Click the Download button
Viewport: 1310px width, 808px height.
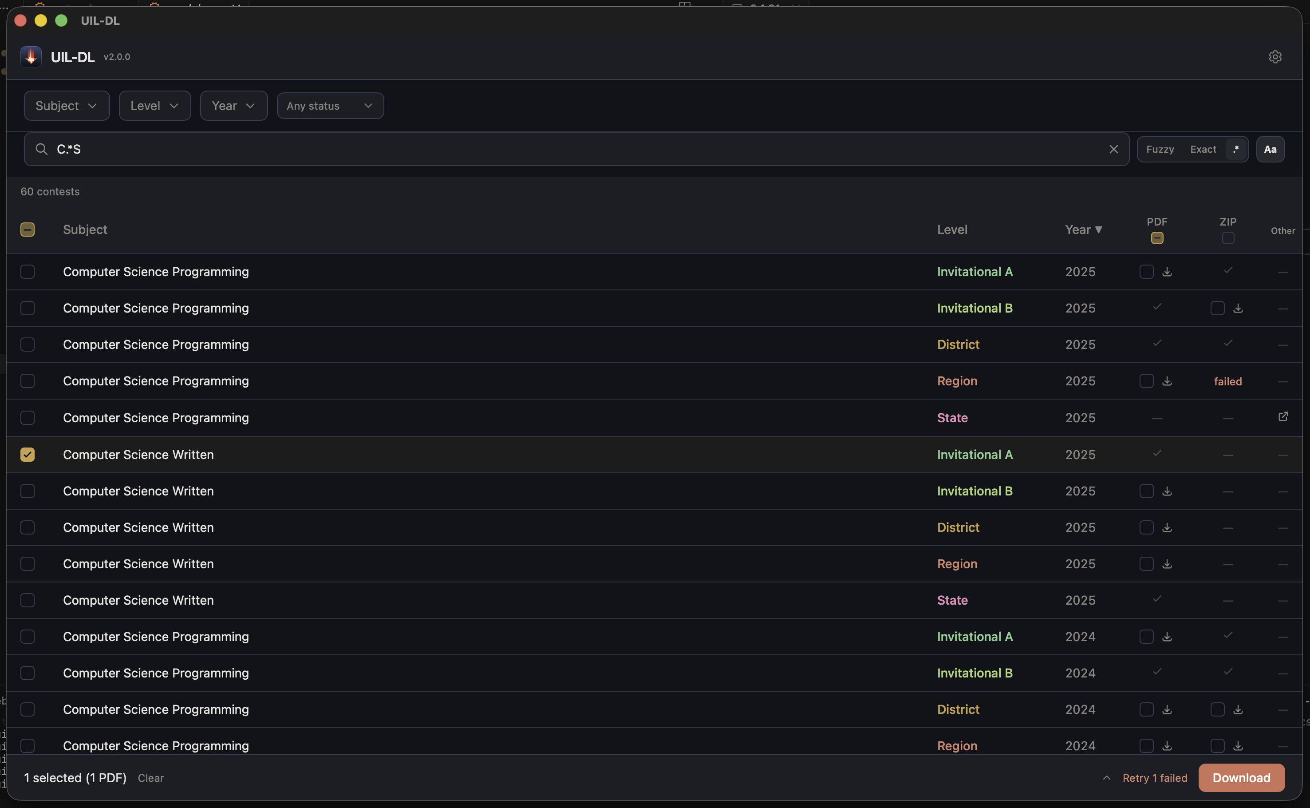(x=1241, y=778)
